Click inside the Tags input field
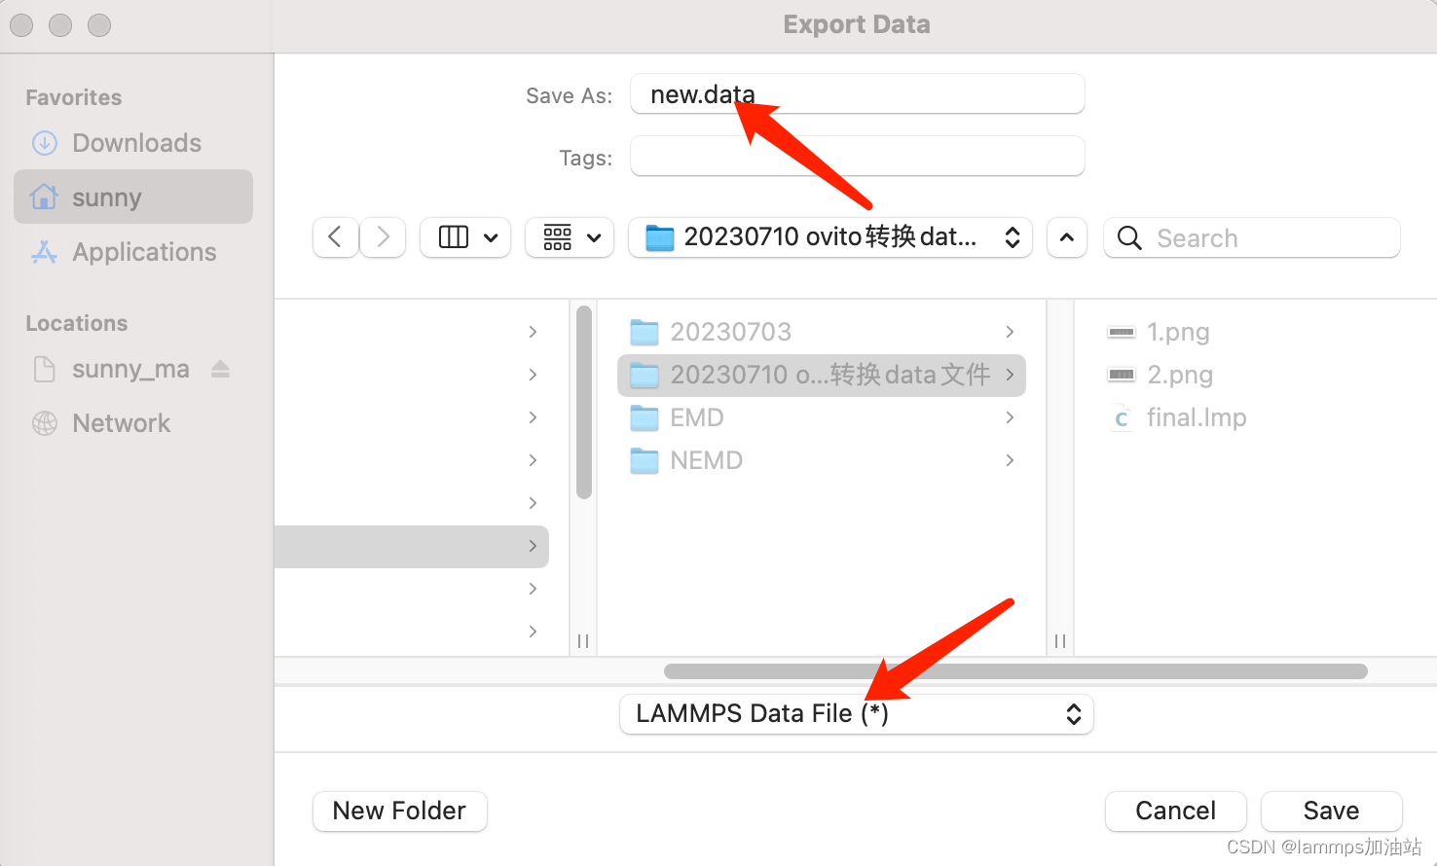 tap(856, 156)
